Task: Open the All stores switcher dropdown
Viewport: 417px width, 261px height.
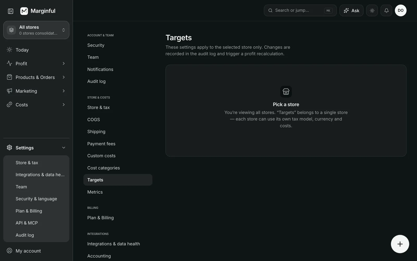Action: [x=36, y=30]
